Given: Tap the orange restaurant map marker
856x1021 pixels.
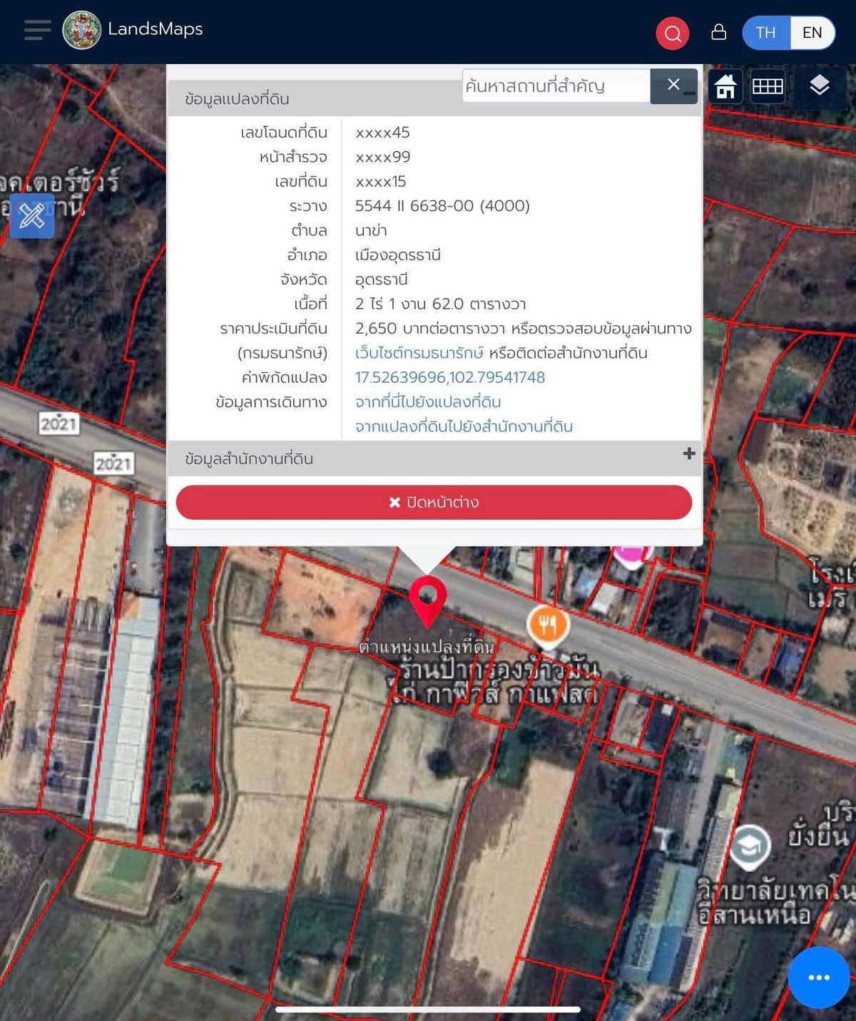Looking at the screenshot, I should [x=547, y=625].
